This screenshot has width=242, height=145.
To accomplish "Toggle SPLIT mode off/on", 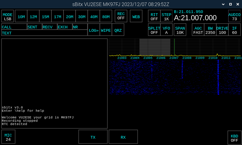I will coord(154,30).
